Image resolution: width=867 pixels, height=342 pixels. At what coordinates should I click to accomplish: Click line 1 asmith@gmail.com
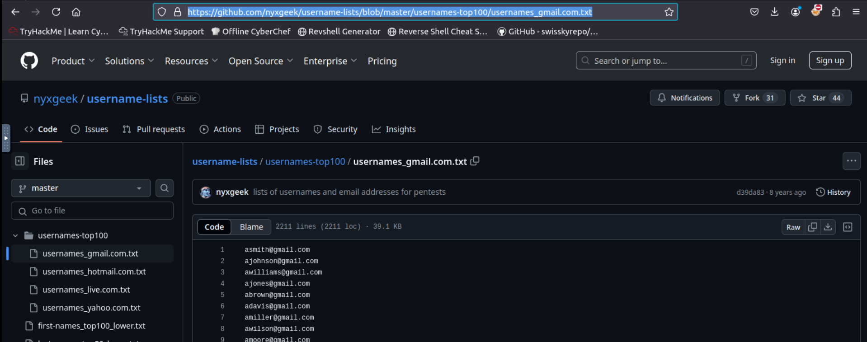coord(277,249)
